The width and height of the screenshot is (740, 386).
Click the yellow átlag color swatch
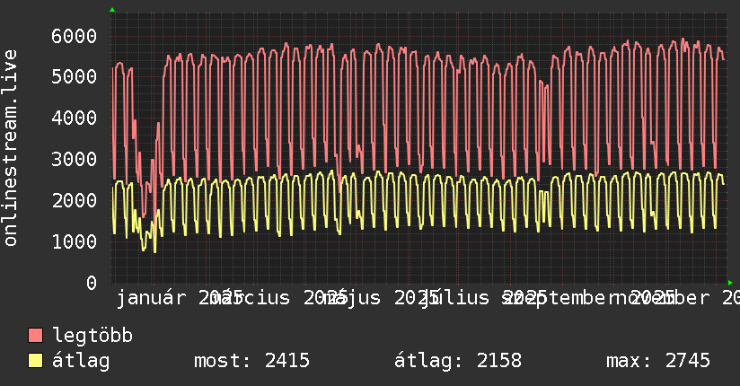click(x=35, y=361)
